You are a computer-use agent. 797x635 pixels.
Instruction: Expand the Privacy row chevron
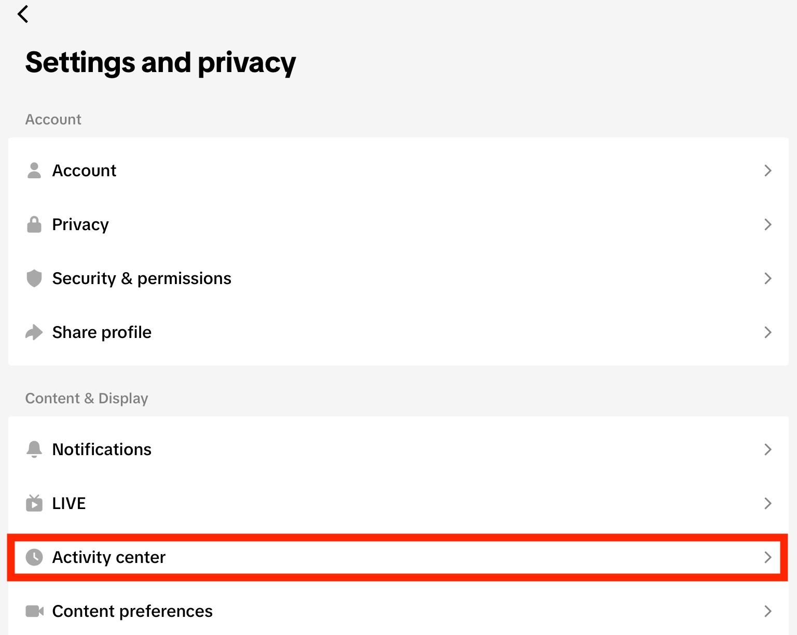[x=768, y=224]
